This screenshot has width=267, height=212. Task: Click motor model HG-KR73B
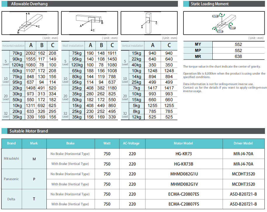point(184,164)
